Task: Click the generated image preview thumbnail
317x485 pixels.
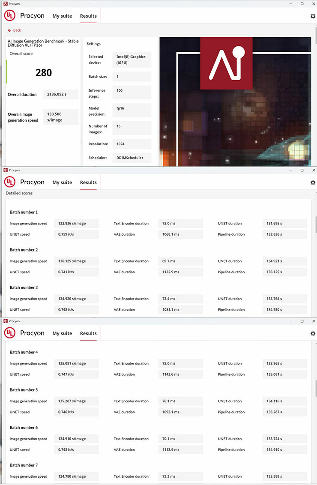Action: (235, 102)
